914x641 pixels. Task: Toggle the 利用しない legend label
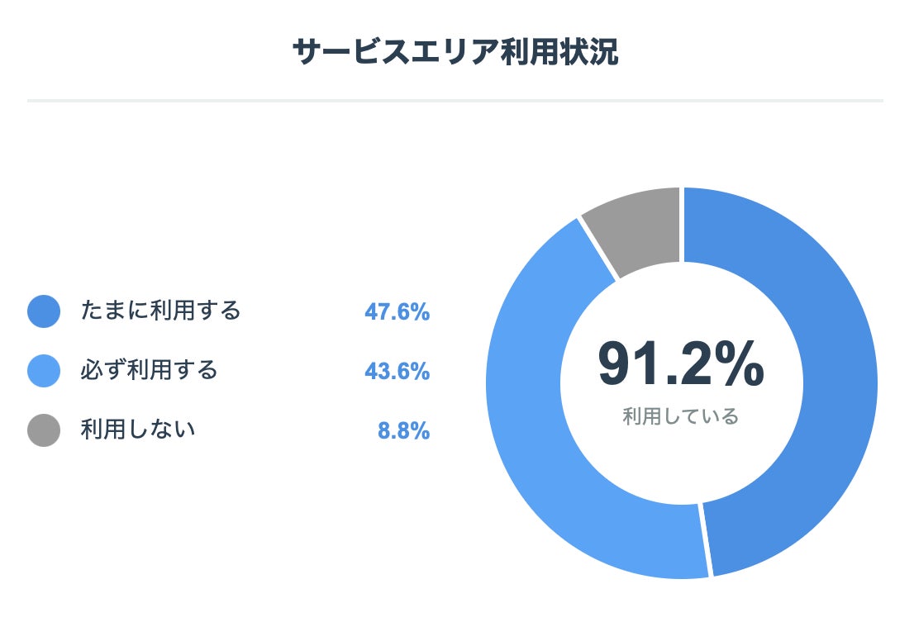click(138, 430)
